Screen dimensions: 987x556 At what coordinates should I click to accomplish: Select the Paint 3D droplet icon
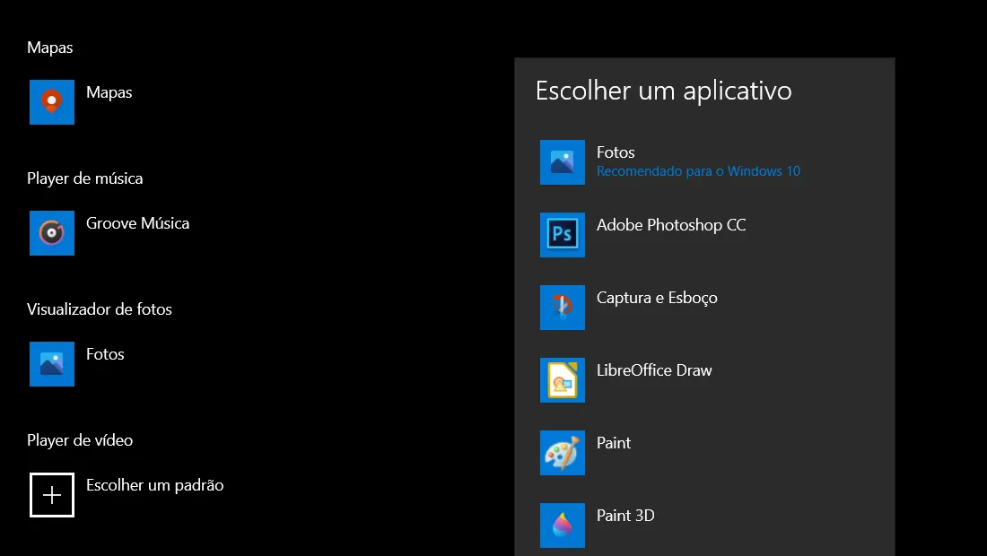[562, 526]
